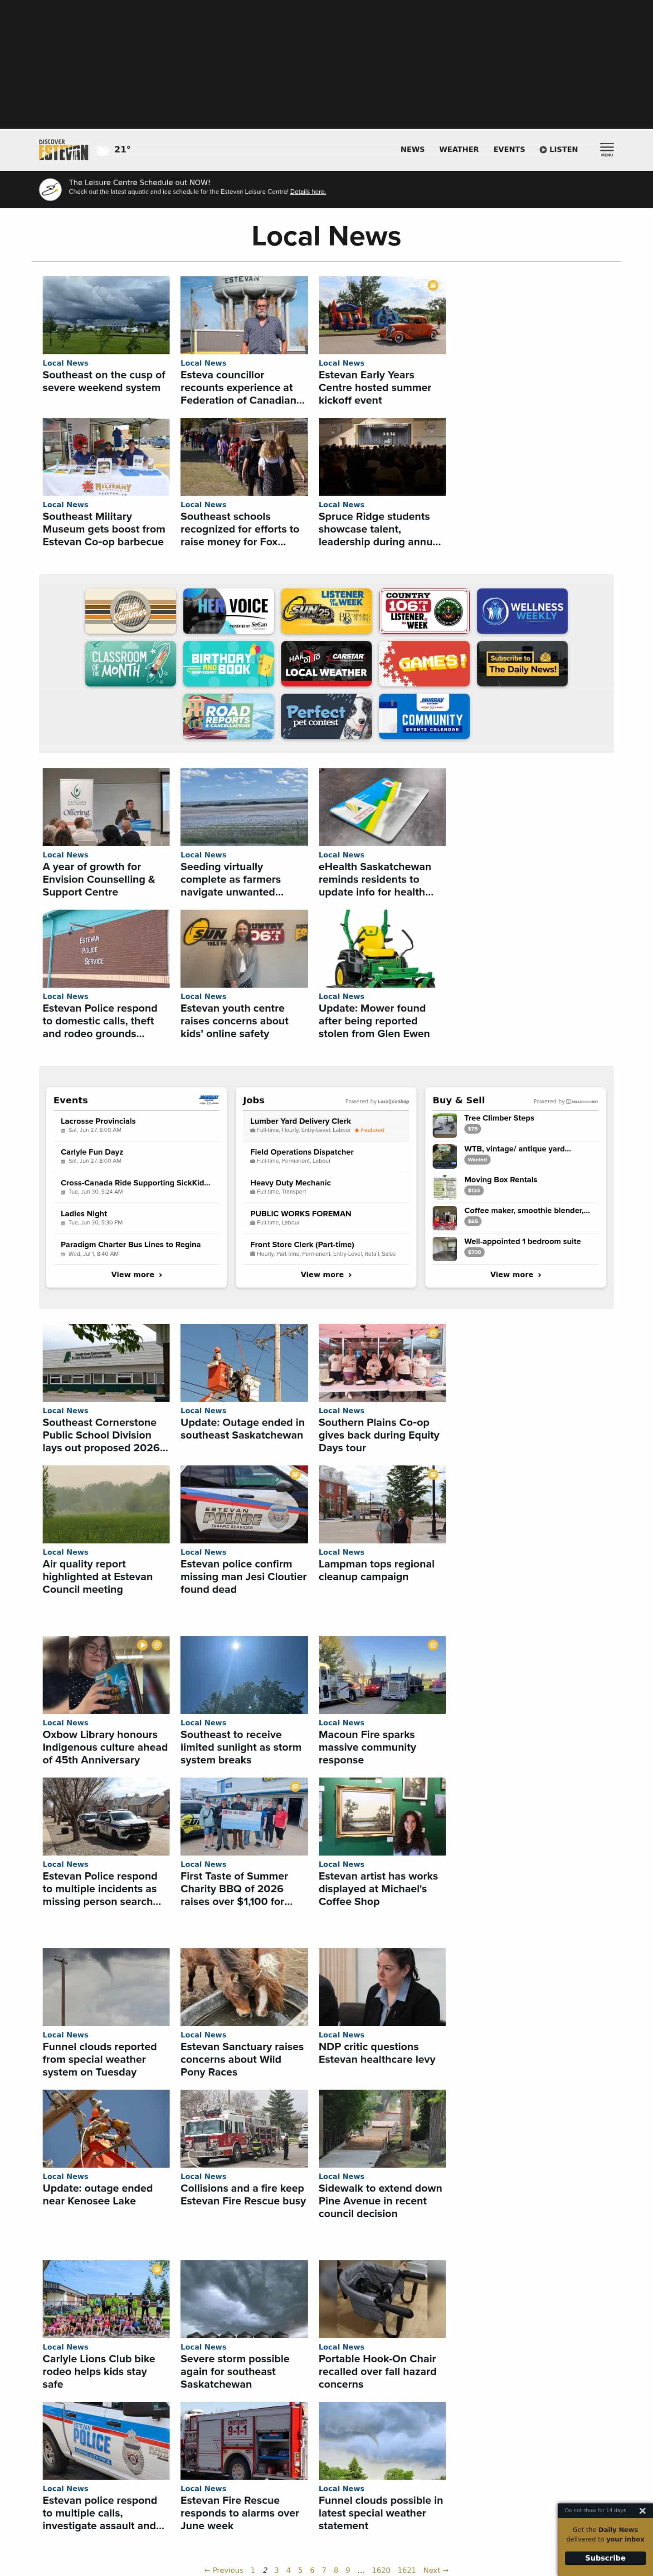Go to the Weather menu
This screenshot has height=2576, width=653.
(x=459, y=150)
